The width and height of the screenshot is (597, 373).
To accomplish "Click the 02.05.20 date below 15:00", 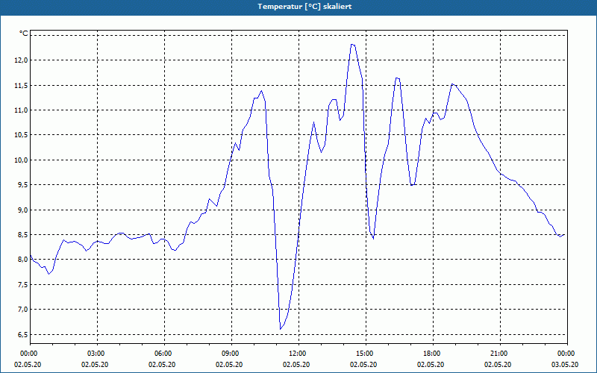I will pyautogui.click(x=363, y=365).
